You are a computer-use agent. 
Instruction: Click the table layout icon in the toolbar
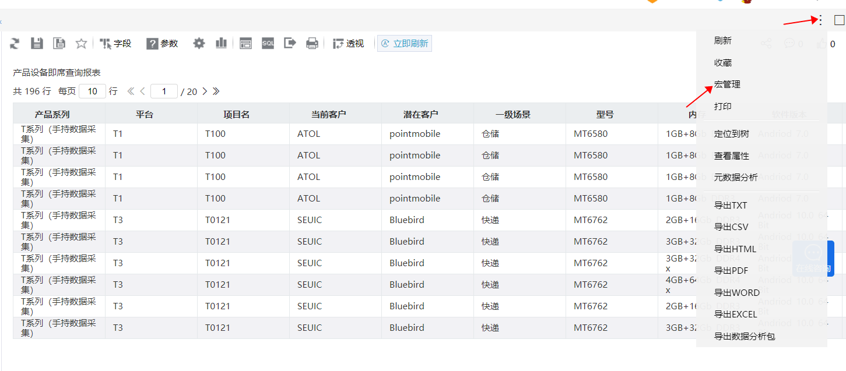click(245, 43)
